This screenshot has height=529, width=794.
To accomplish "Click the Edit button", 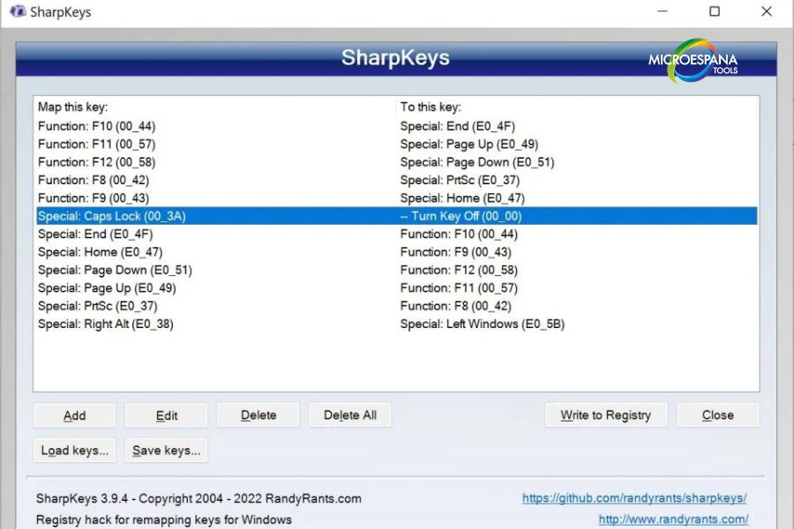I will (x=166, y=415).
